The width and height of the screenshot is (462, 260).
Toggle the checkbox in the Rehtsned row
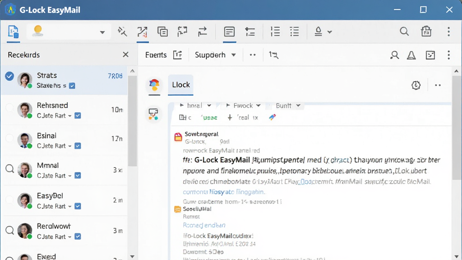[x=78, y=116]
